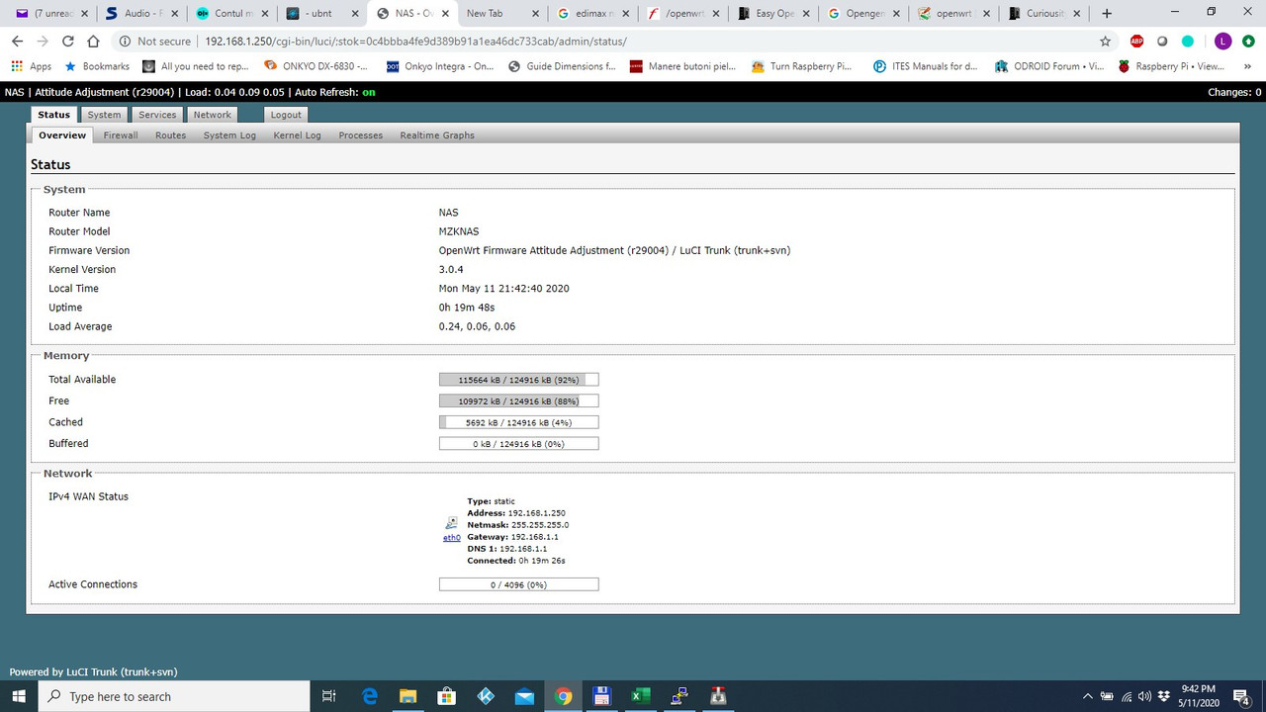
Task: Switch to the Firewall subtab
Action: [x=121, y=135]
